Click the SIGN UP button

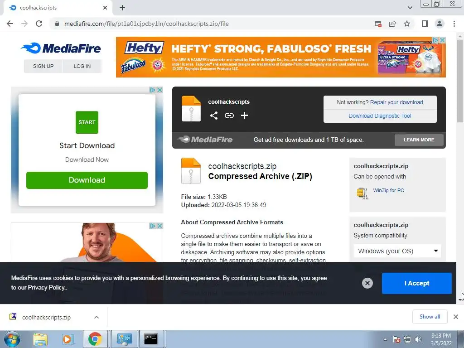coord(43,66)
